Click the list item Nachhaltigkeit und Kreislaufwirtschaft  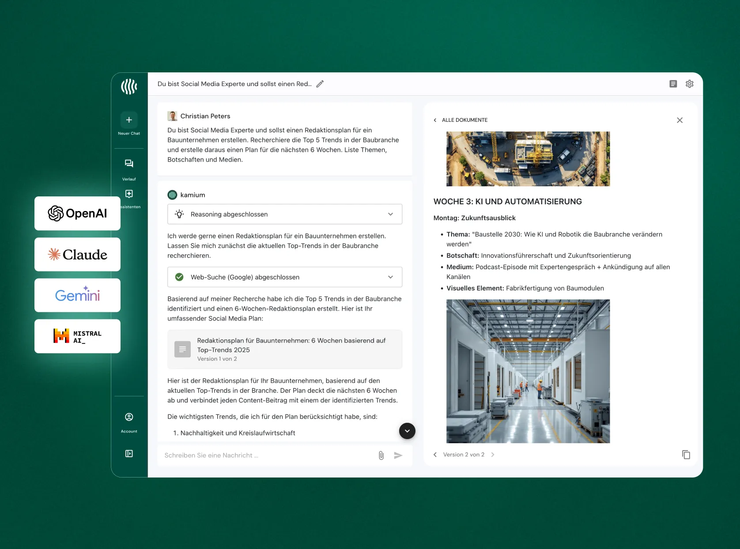point(238,433)
